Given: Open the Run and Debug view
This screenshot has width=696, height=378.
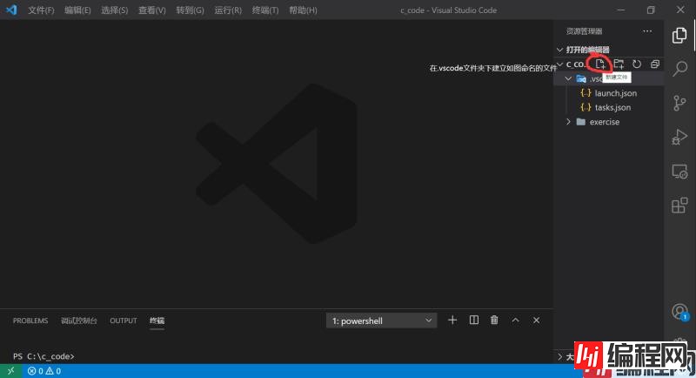Looking at the screenshot, I should coord(679,137).
